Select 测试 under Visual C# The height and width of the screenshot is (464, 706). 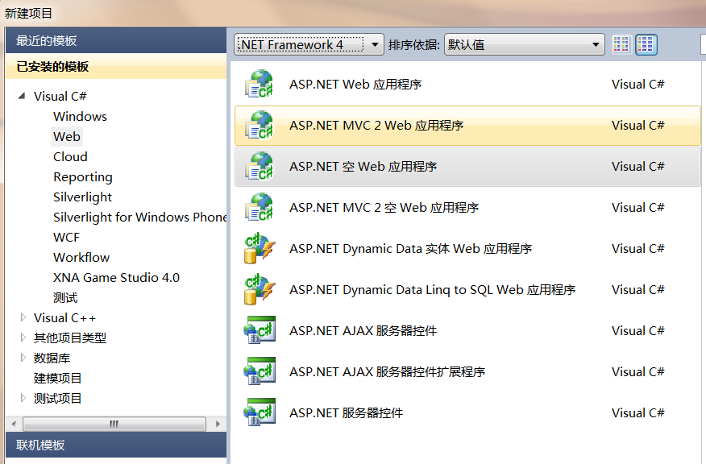pyautogui.click(x=65, y=297)
